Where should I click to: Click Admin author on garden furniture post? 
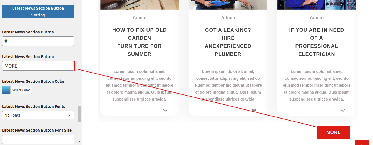pyautogui.click(x=140, y=17)
